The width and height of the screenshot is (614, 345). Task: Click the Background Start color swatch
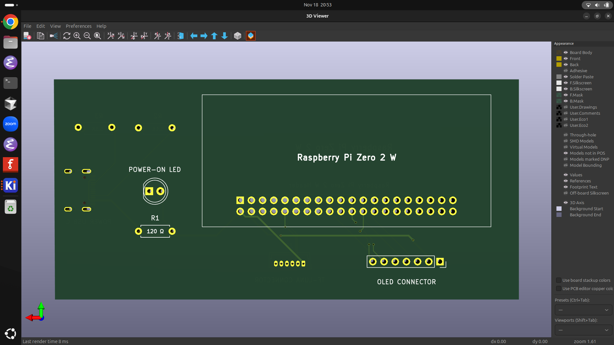[x=559, y=209]
